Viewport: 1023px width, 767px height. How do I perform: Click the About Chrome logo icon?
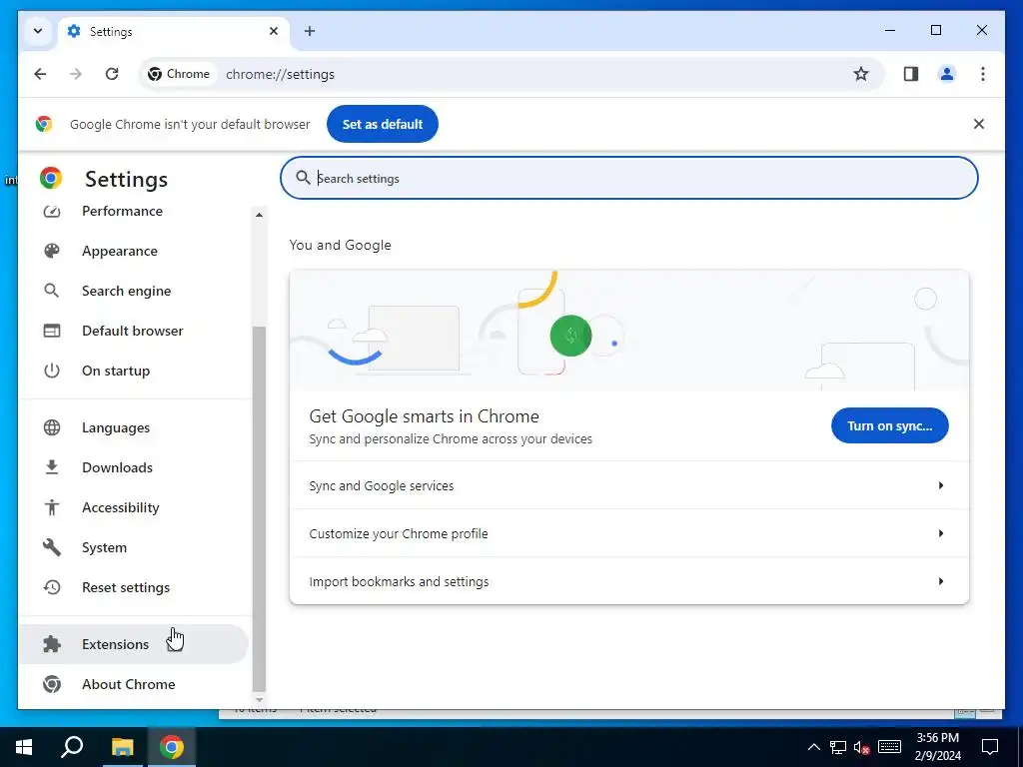pos(52,684)
